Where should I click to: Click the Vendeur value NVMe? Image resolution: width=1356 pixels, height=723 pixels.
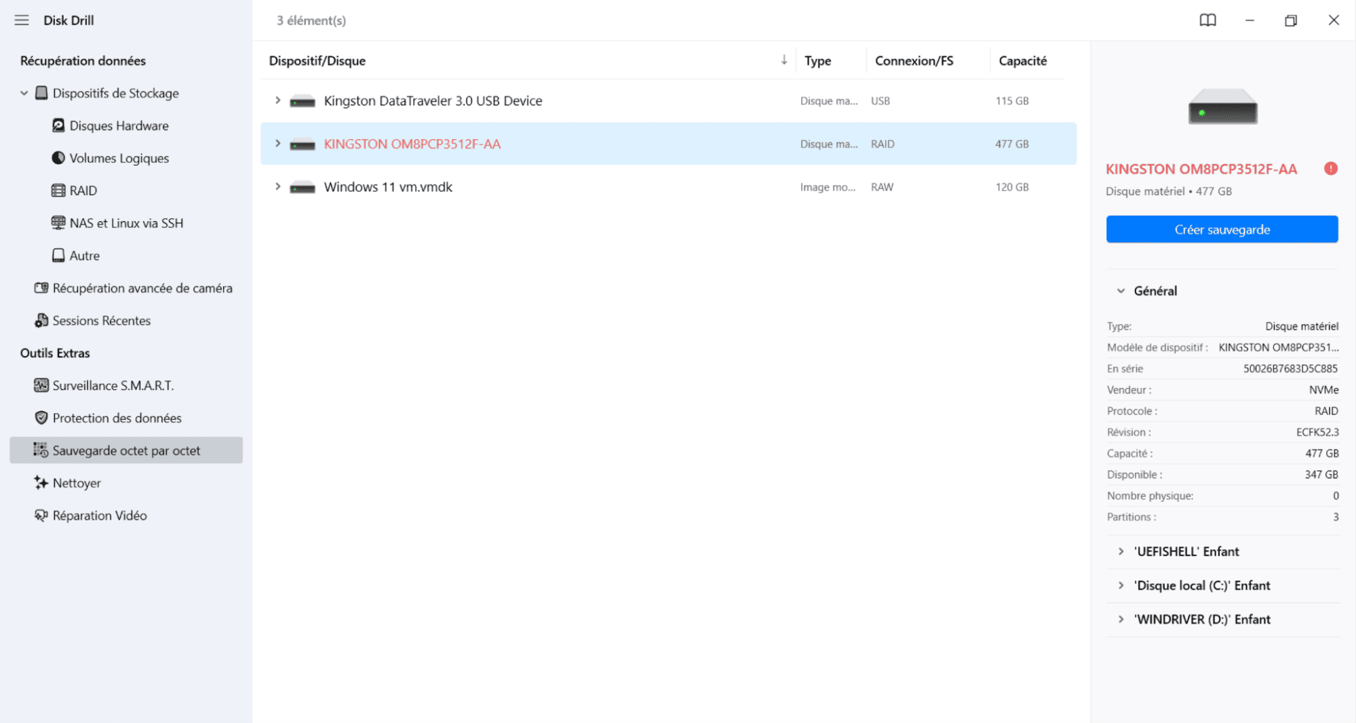pos(1324,389)
